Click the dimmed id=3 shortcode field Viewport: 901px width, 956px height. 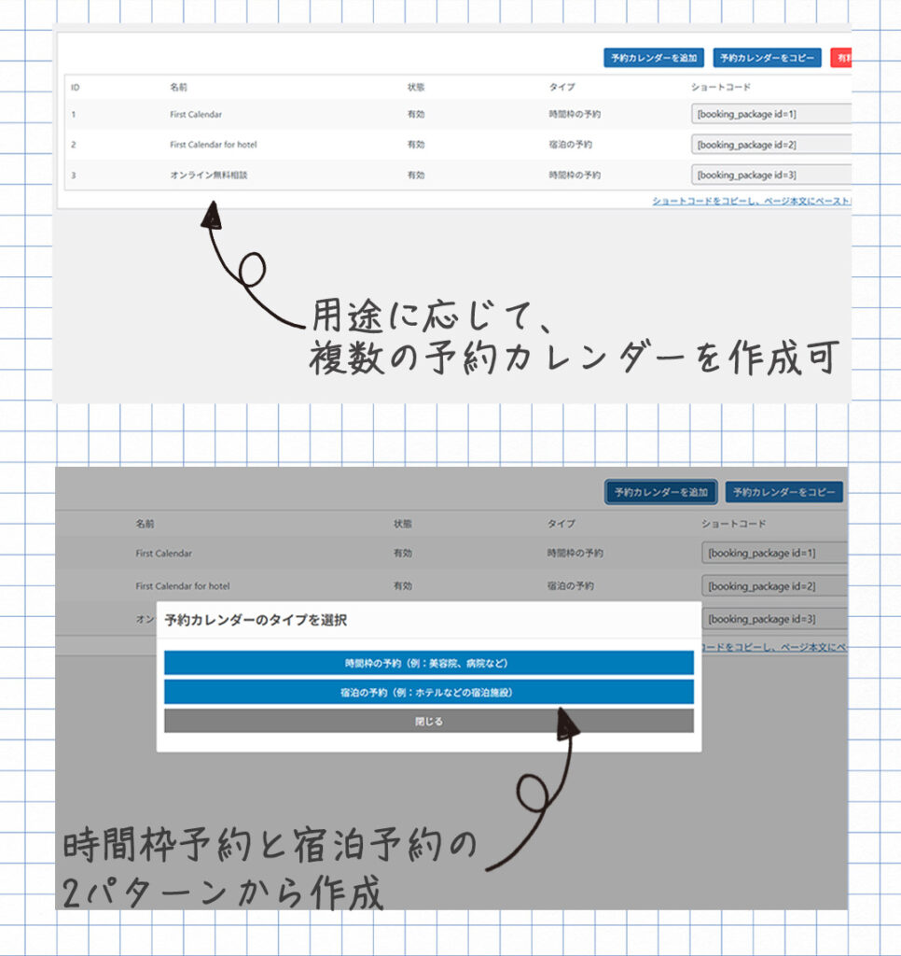(774, 619)
